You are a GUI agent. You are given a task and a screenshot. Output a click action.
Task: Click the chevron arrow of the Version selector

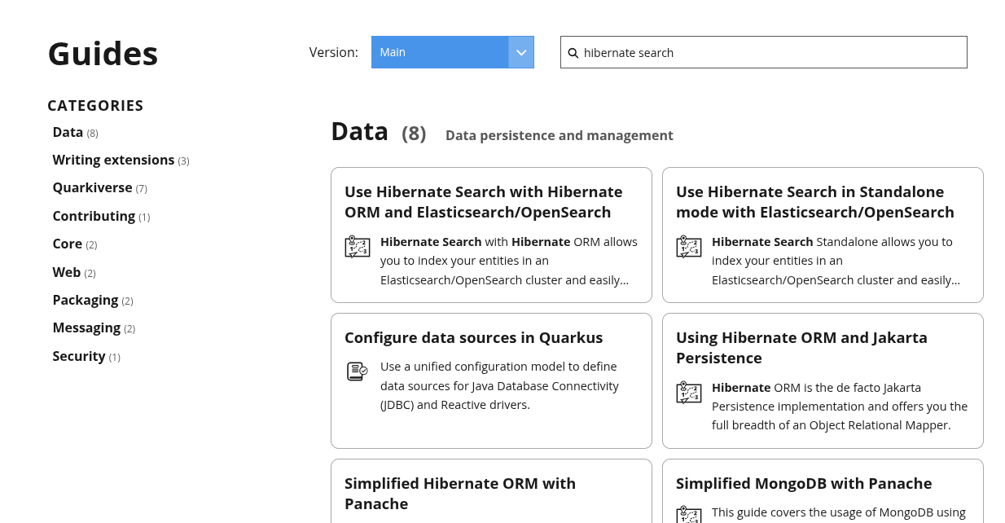coord(521,52)
